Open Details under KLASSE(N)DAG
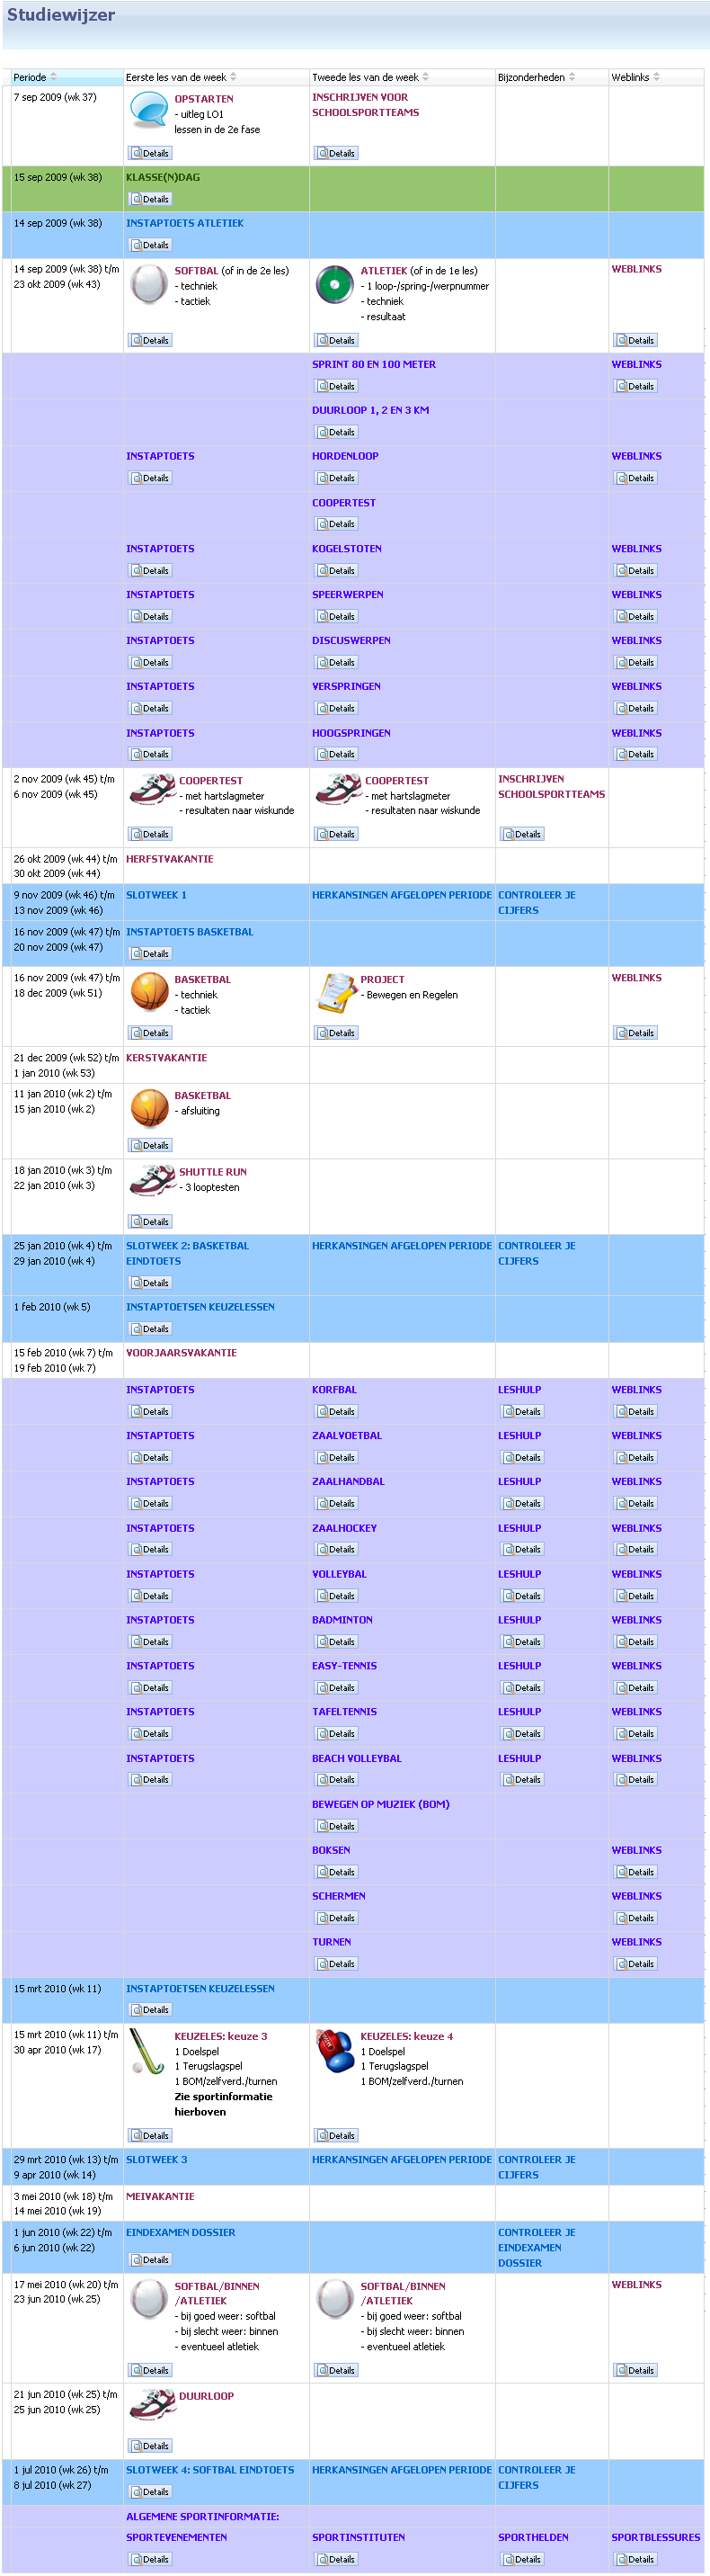The width and height of the screenshot is (710, 2576). coord(150,199)
